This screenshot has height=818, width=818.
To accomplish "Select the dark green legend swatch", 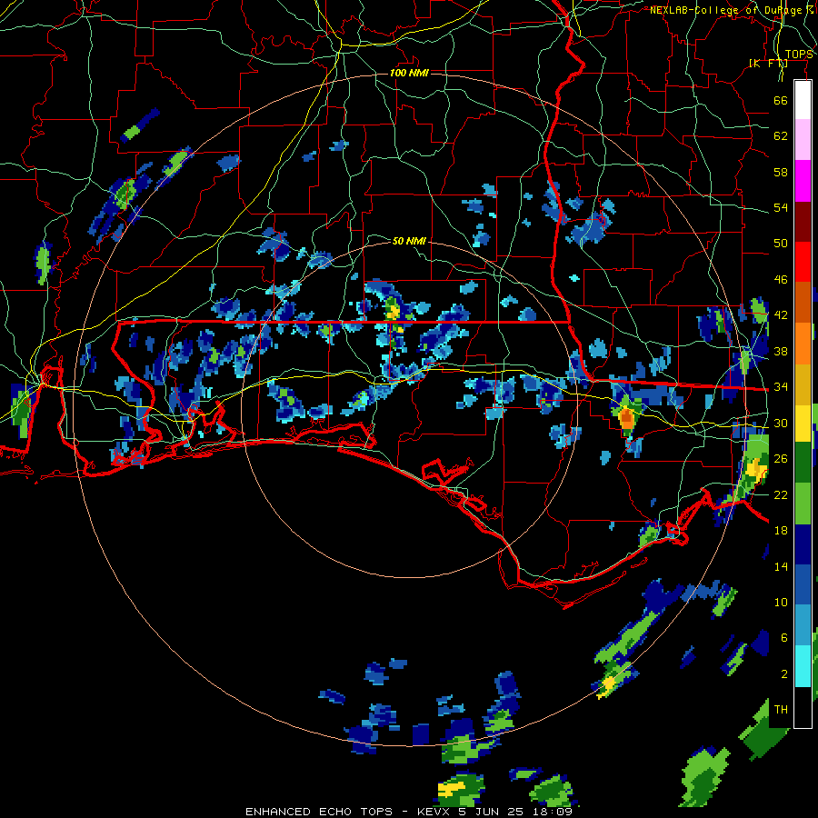I will (x=803, y=463).
